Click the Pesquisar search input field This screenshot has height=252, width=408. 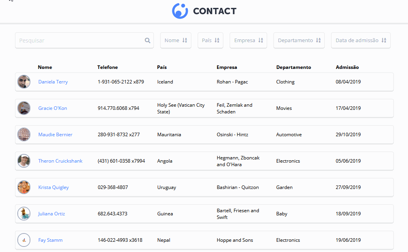tap(79, 40)
